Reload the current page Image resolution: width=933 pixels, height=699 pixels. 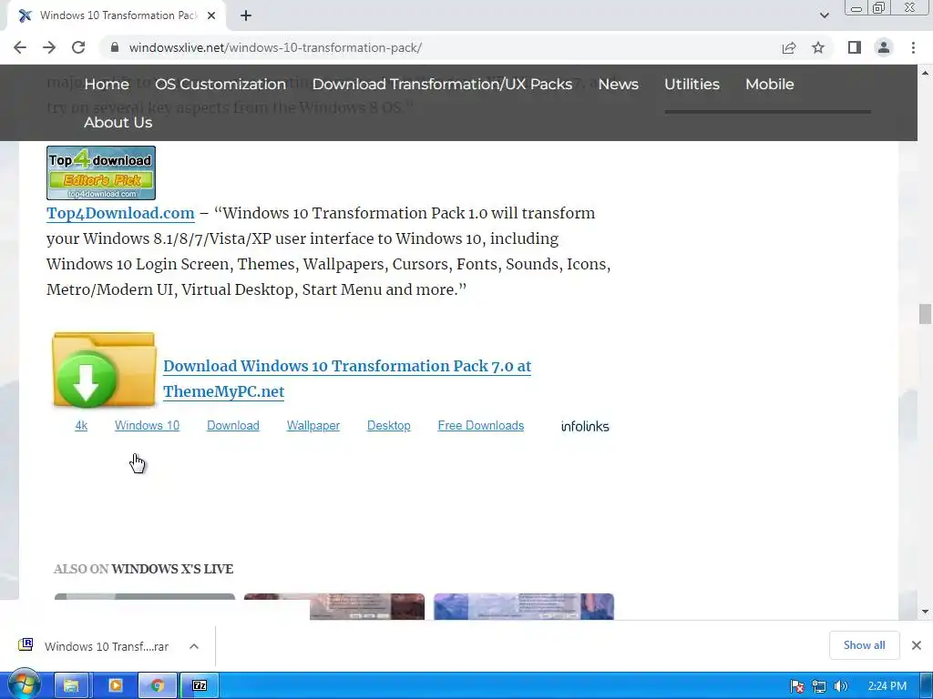(x=78, y=47)
